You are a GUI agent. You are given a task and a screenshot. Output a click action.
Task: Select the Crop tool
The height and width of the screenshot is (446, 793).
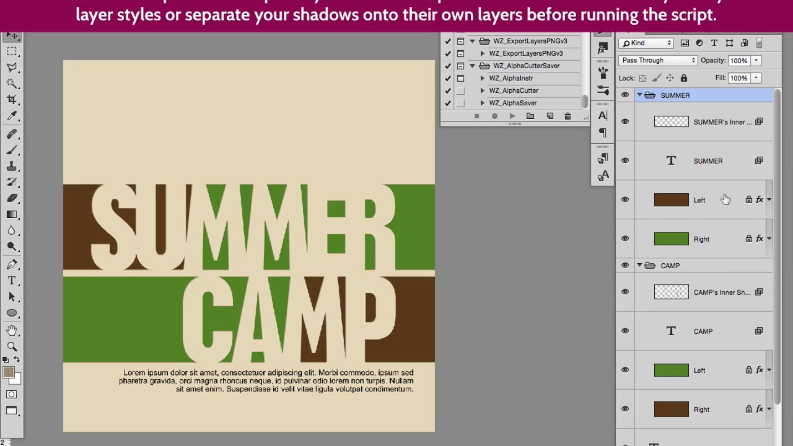tap(12, 100)
